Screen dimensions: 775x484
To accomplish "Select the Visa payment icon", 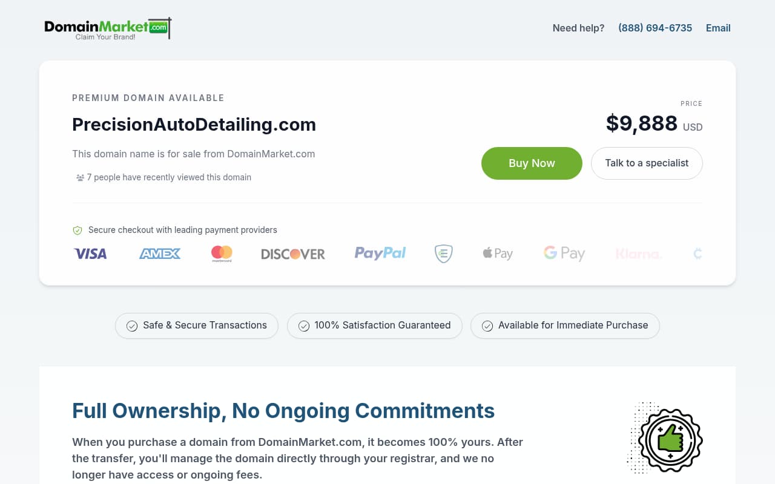I will click(x=90, y=253).
